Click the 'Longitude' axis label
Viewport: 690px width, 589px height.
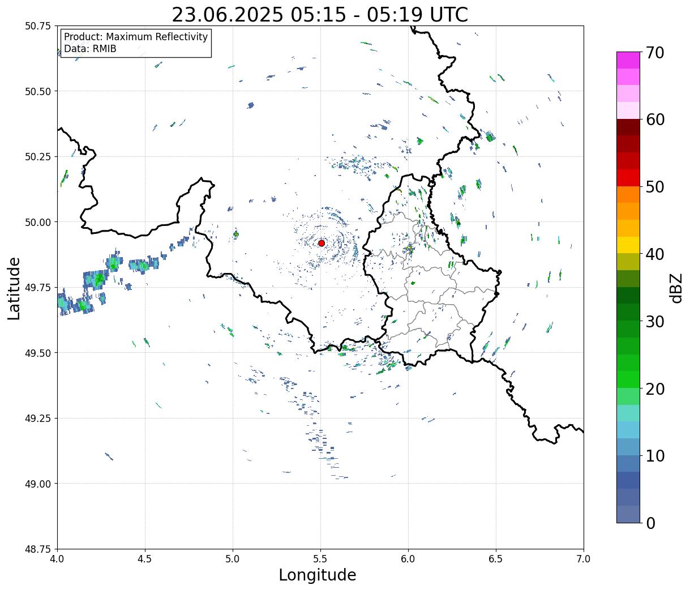coord(318,575)
